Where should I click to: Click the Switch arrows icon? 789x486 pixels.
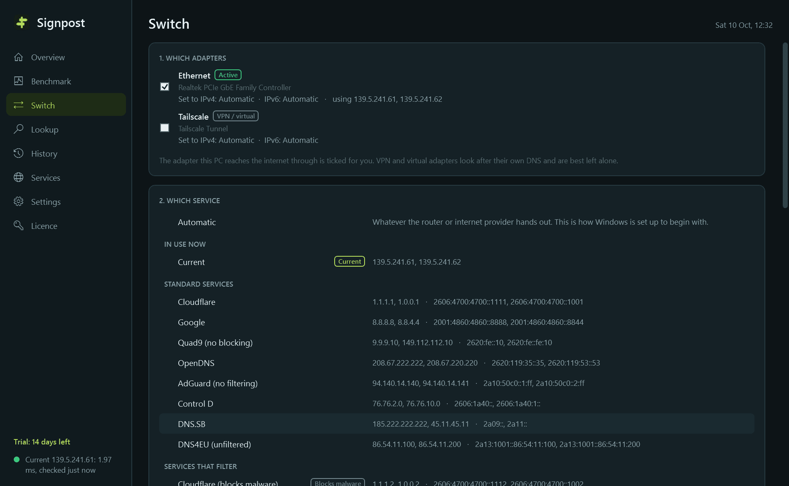18,105
